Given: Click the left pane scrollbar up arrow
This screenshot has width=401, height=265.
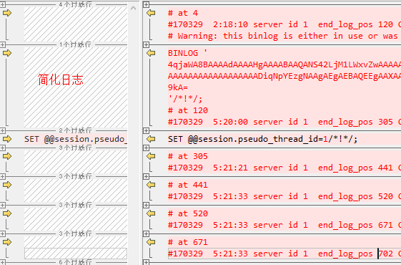Looking at the screenshot, I should 133,8.
